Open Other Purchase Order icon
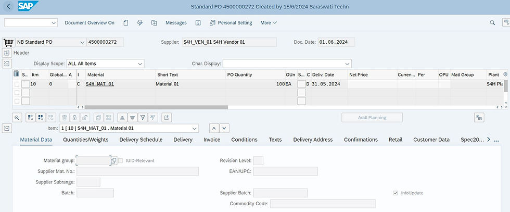 (154, 23)
